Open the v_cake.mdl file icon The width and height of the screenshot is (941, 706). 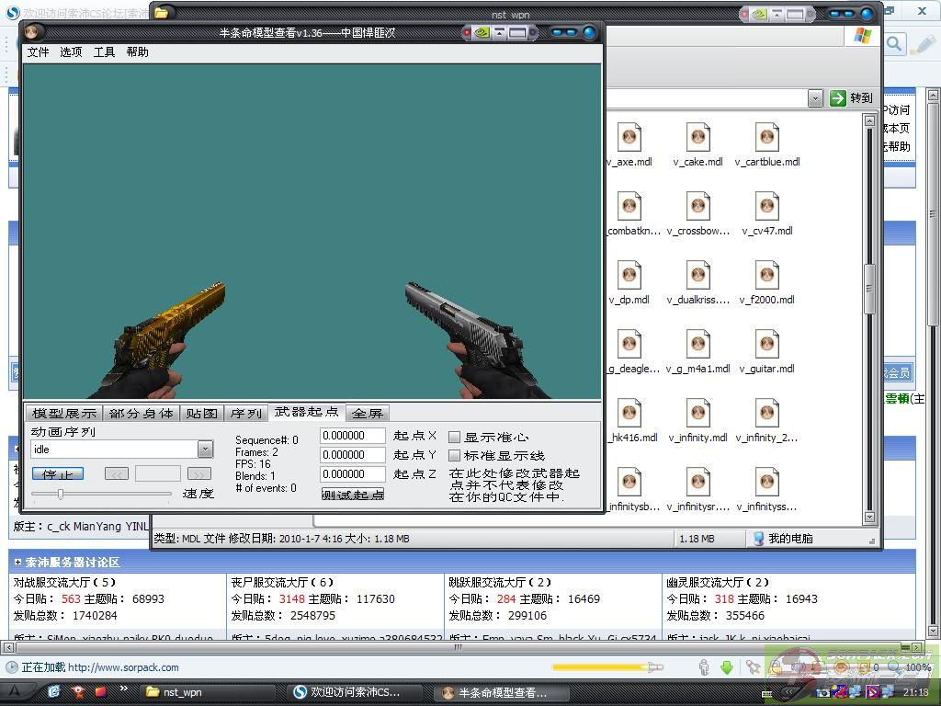pyautogui.click(x=697, y=138)
